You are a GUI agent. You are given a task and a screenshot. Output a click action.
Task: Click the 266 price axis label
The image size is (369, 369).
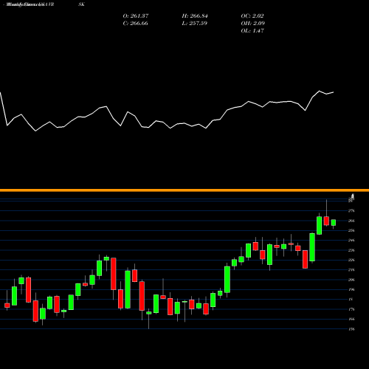click(351, 221)
